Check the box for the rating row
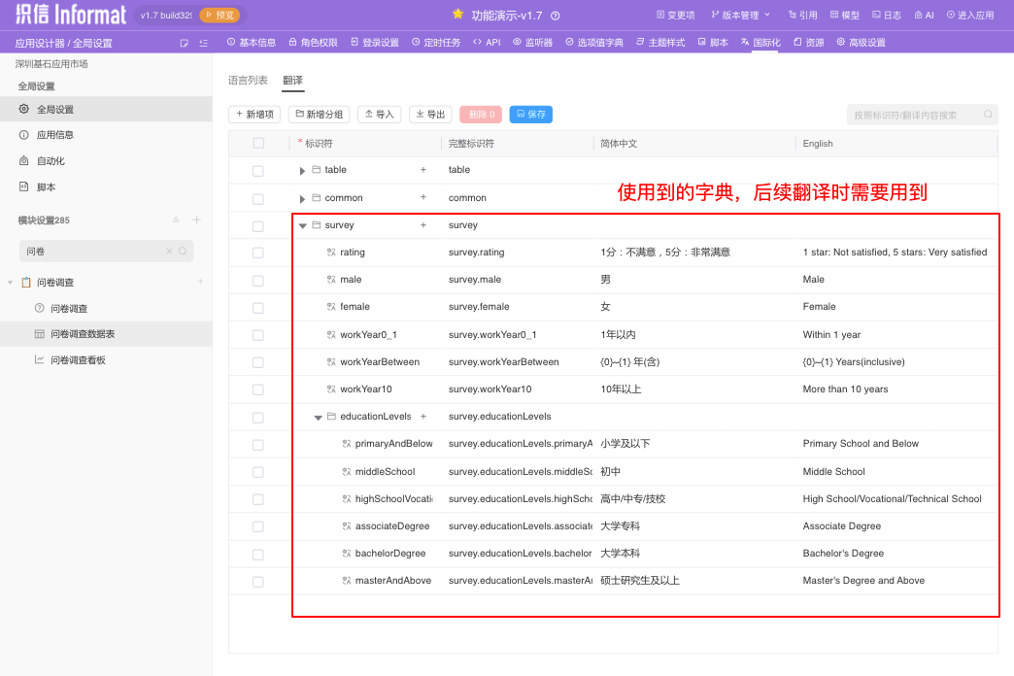1014x676 pixels. click(x=257, y=253)
